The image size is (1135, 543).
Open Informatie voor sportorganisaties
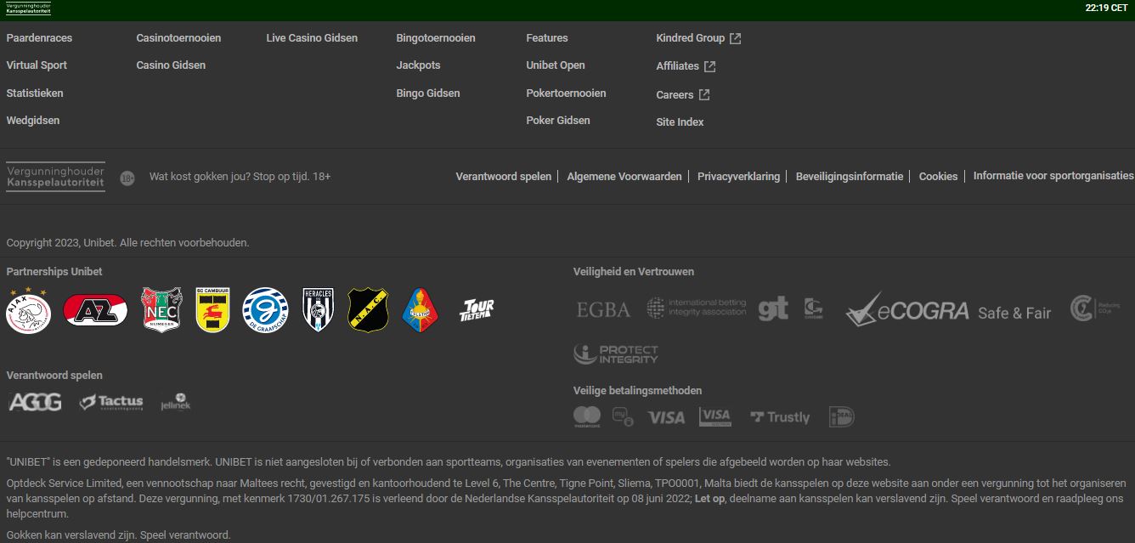[1053, 176]
